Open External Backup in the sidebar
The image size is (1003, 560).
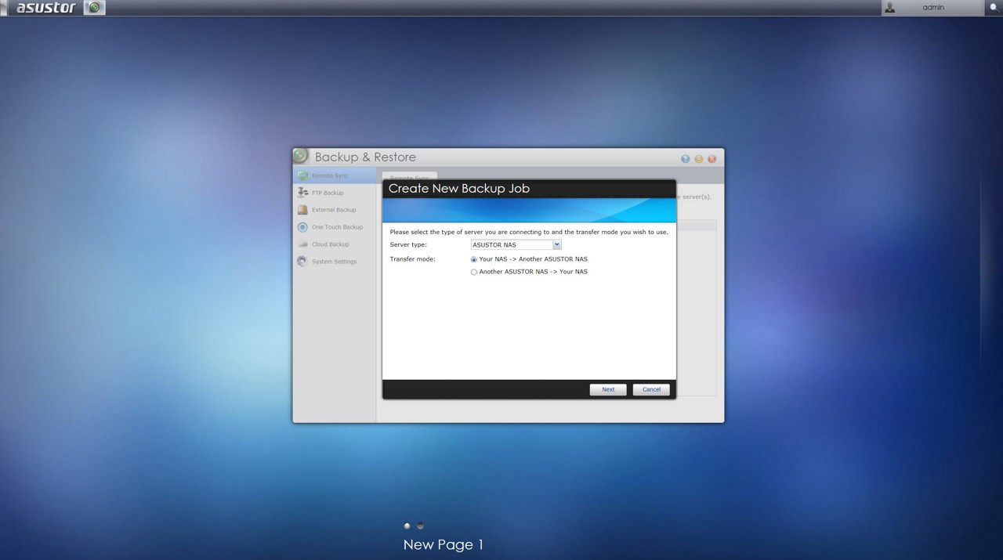click(x=335, y=210)
